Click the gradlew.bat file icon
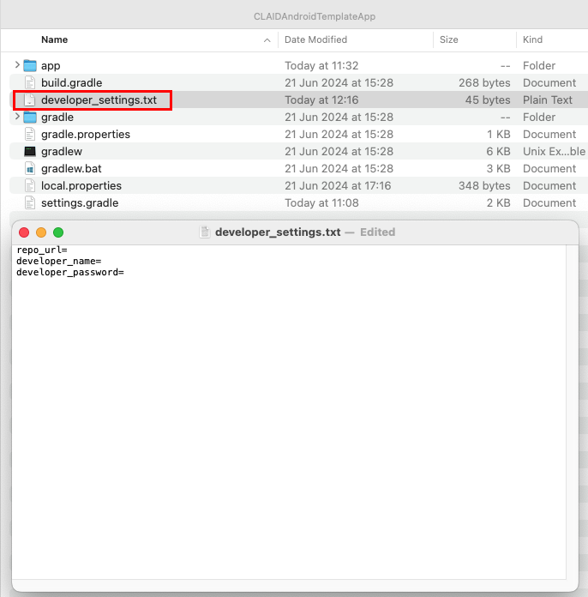 [30, 168]
